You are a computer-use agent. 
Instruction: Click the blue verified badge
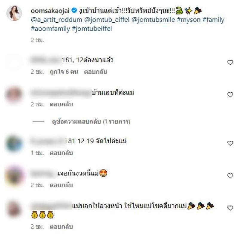pyautogui.click(x=74, y=10)
